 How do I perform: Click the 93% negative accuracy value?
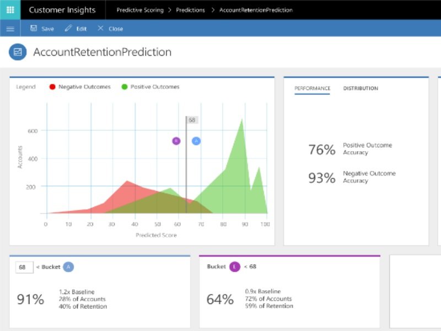(322, 178)
